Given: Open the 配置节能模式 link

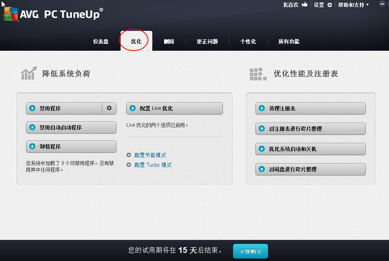Looking at the screenshot, I should click(x=150, y=155).
